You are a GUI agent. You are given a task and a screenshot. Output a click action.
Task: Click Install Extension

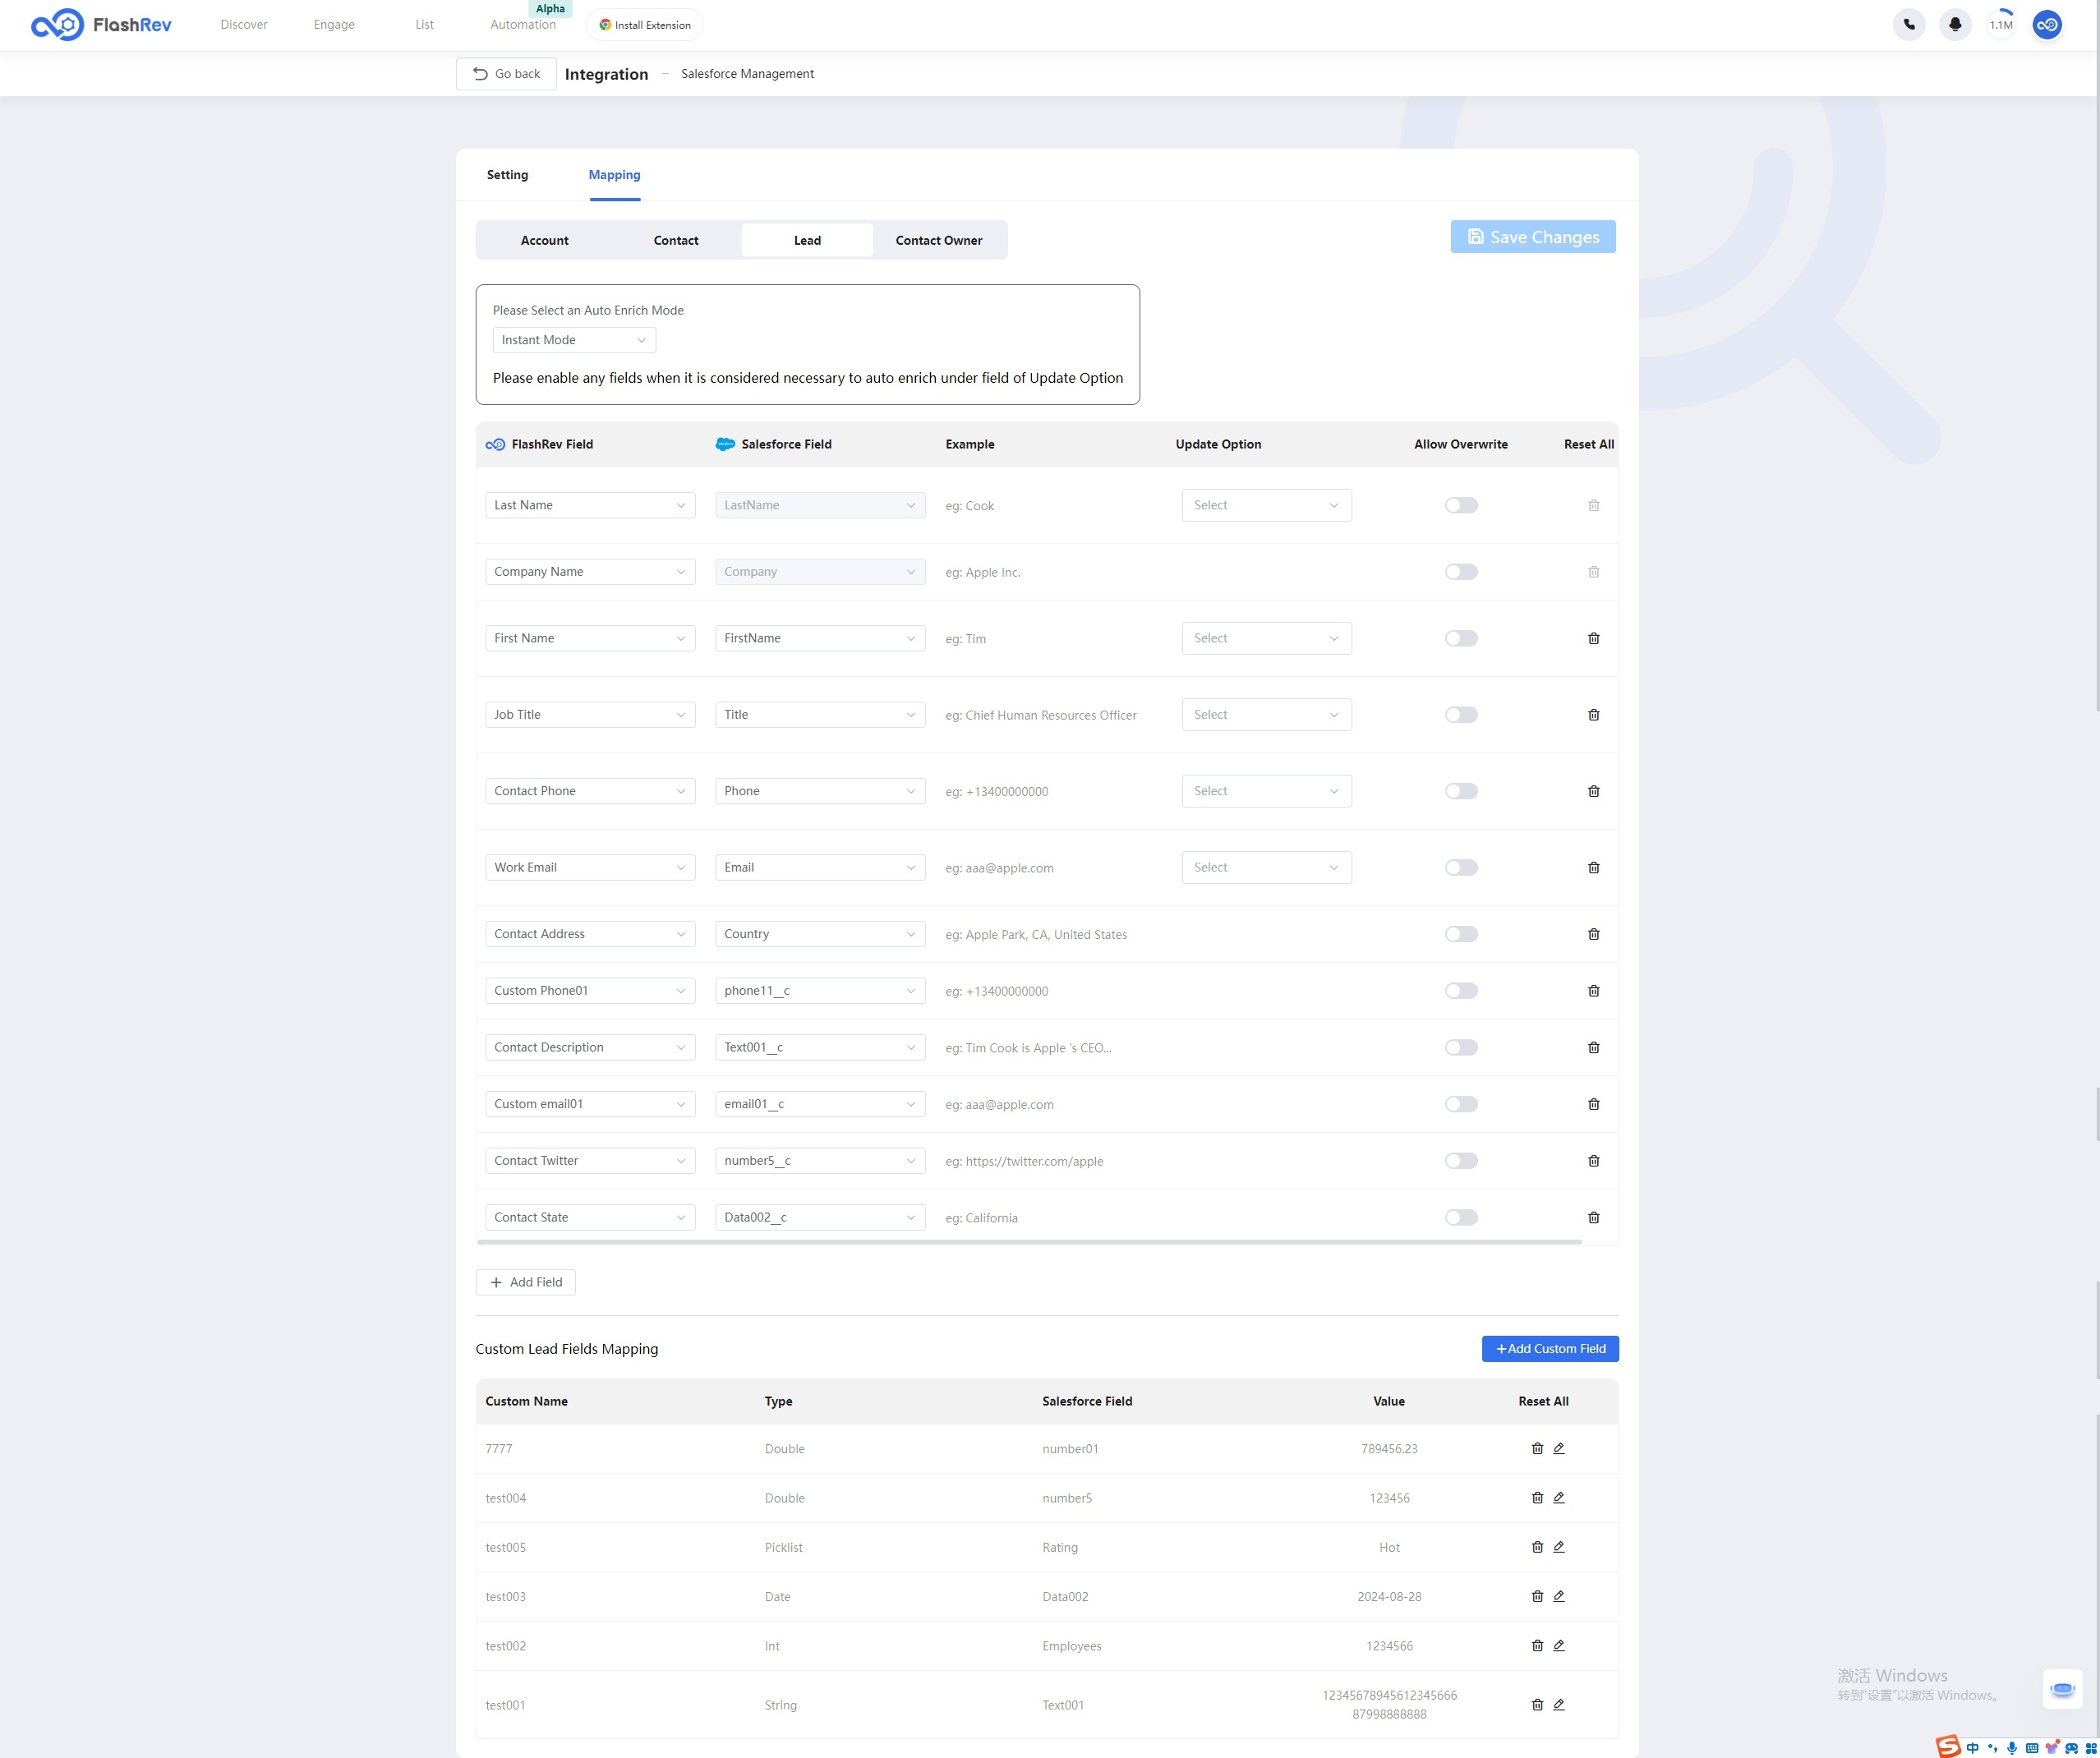click(x=645, y=25)
